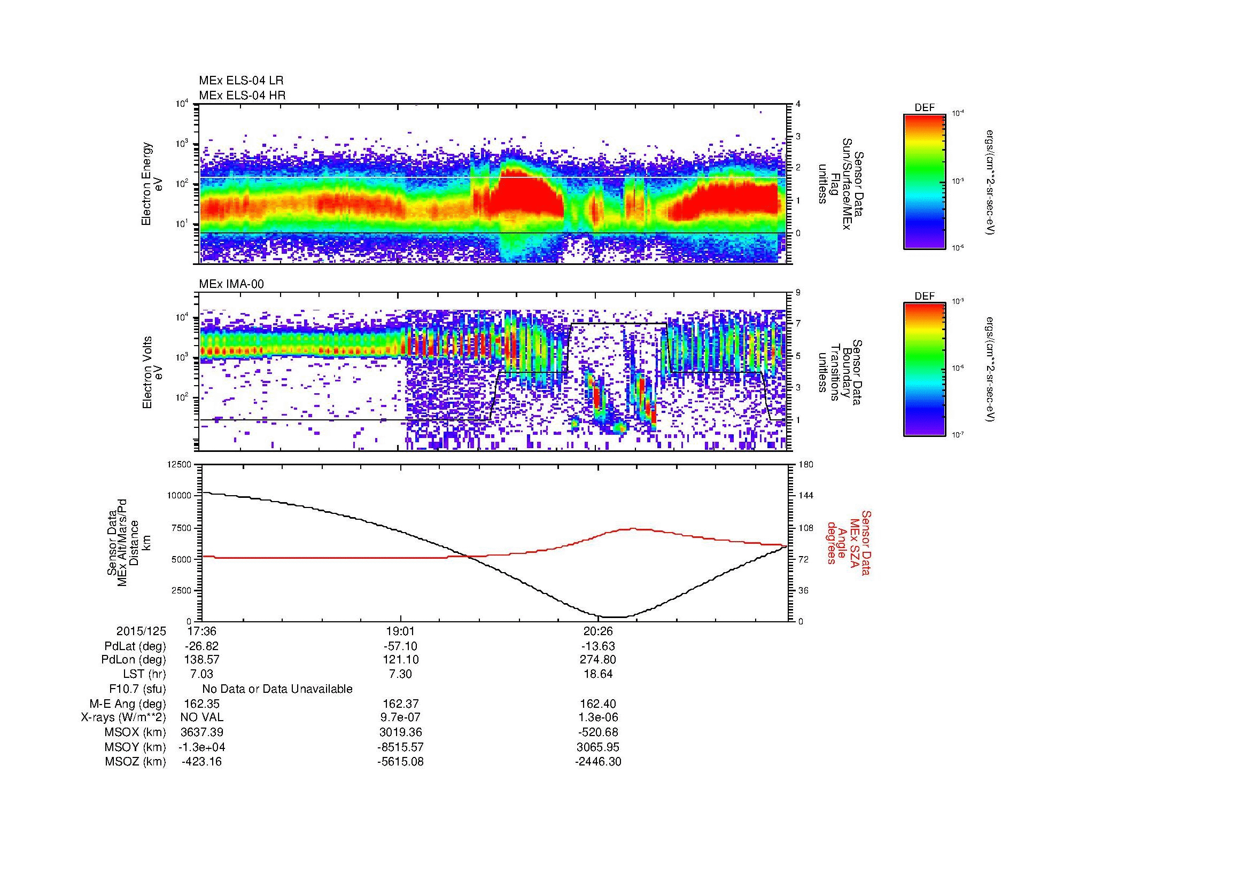The image size is (1250, 883).
Task: Click the 'M-E Ang (deg)' row label
Action: pyautogui.click(x=128, y=704)
